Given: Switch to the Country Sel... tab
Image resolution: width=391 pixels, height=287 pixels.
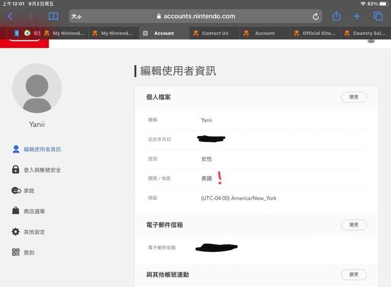Looking at the screenshot, I should pyautogui.click(x=366, y=33).
